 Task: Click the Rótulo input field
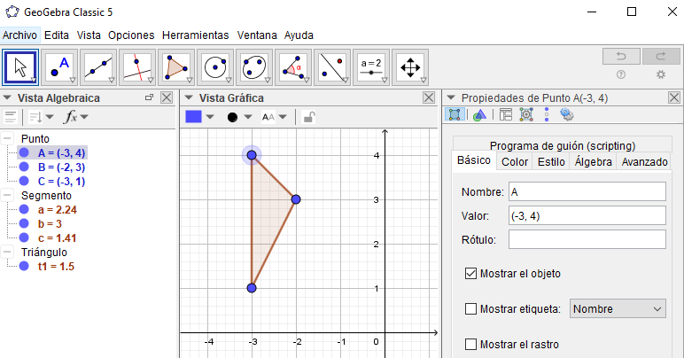click(587, 239)
